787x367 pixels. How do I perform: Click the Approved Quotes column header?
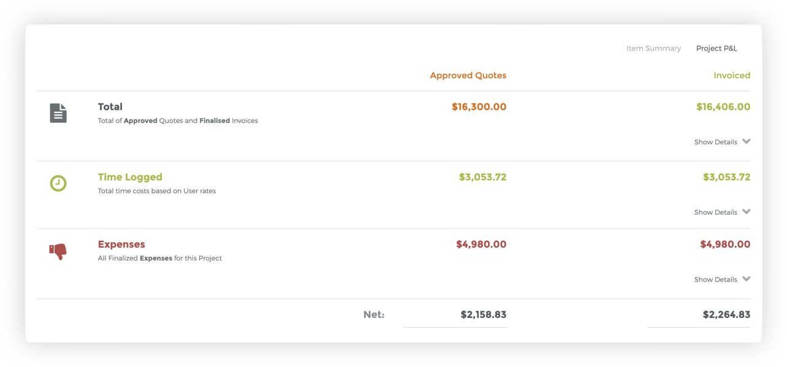click(x=468, y=75)
